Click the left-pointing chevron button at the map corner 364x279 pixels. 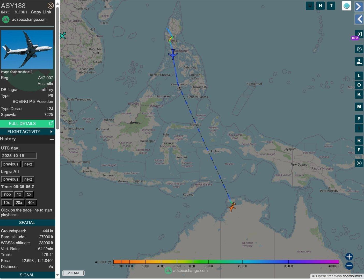359,19
